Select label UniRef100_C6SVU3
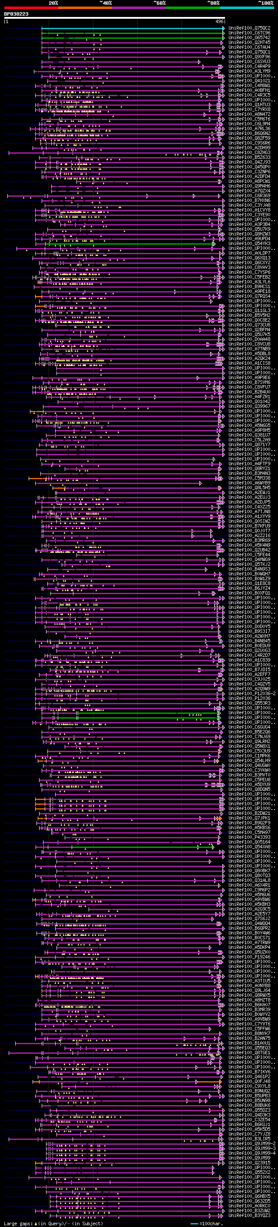Viewport: 278px width, 1227px height. (249, 61)
